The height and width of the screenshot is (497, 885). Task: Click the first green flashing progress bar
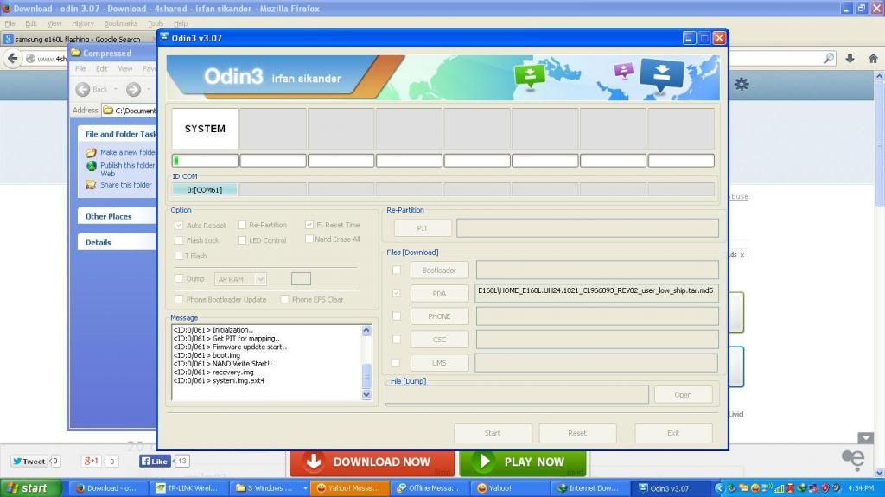[x=205, y=161]
